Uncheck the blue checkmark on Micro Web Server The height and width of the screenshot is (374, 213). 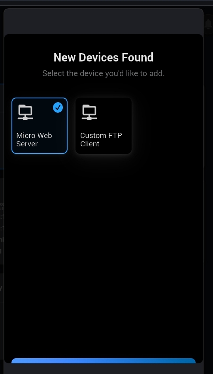(58, 107)
